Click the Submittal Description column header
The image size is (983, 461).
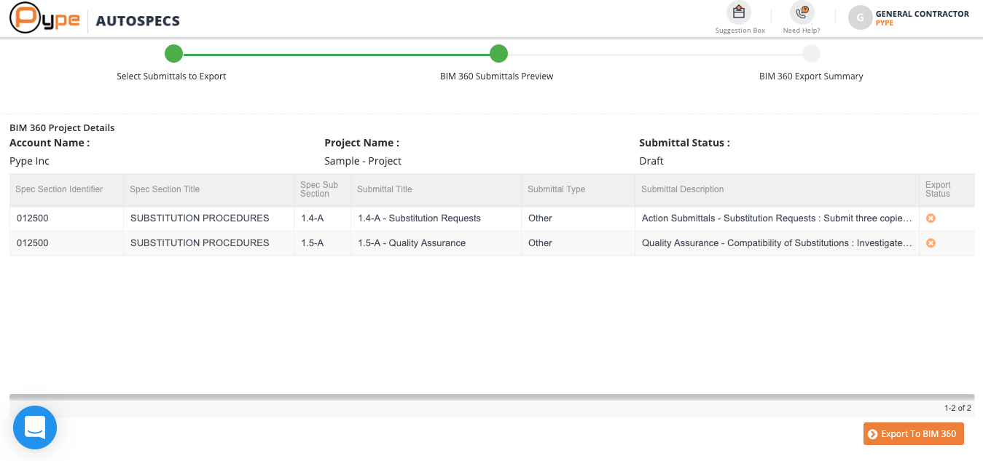pos(682,189)
